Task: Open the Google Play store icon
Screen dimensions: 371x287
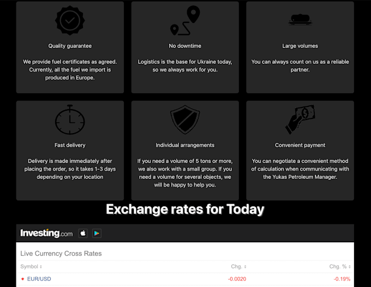Action: click(97, 234)
